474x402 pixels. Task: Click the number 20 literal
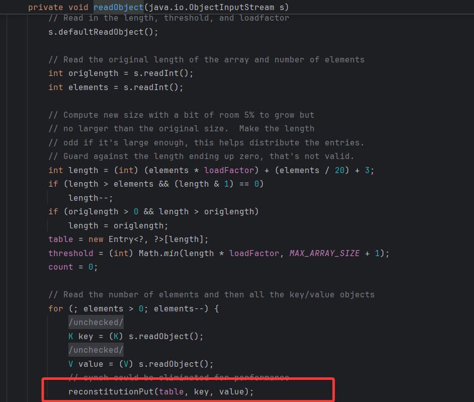pyautogui.click(x=340, y=170)
